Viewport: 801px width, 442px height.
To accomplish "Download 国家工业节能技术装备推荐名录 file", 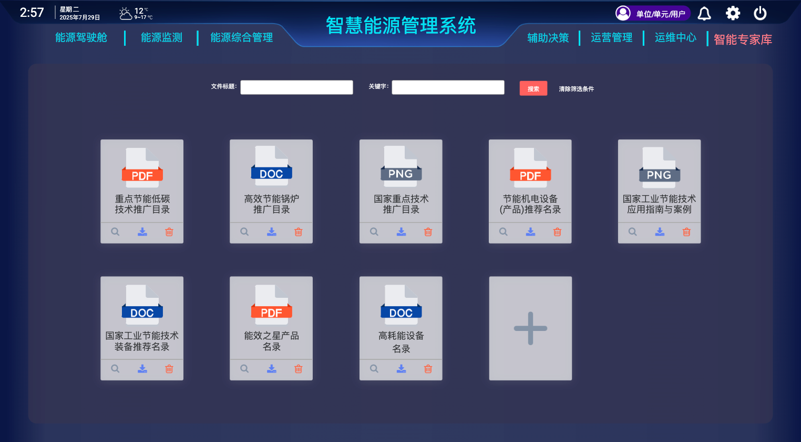I will click(142, 369).
